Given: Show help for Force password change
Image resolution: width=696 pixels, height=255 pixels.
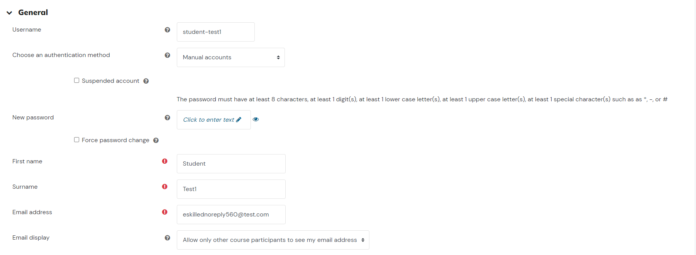Looking at the screenshot, I should (156, 140).
